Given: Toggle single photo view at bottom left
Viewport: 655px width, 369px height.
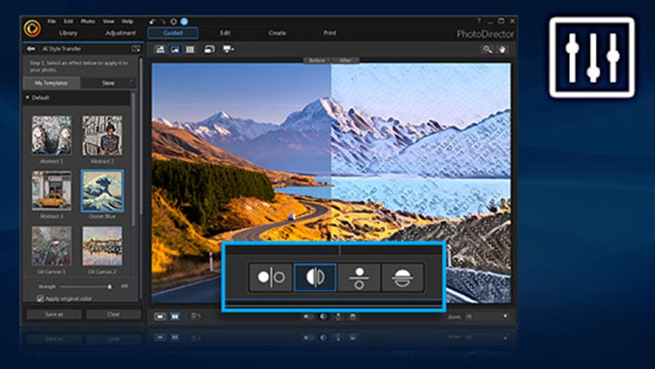Looking at the screenshot, I should (160, 317).
